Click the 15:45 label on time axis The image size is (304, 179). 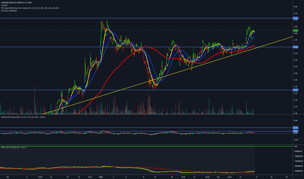pos(207,177)
